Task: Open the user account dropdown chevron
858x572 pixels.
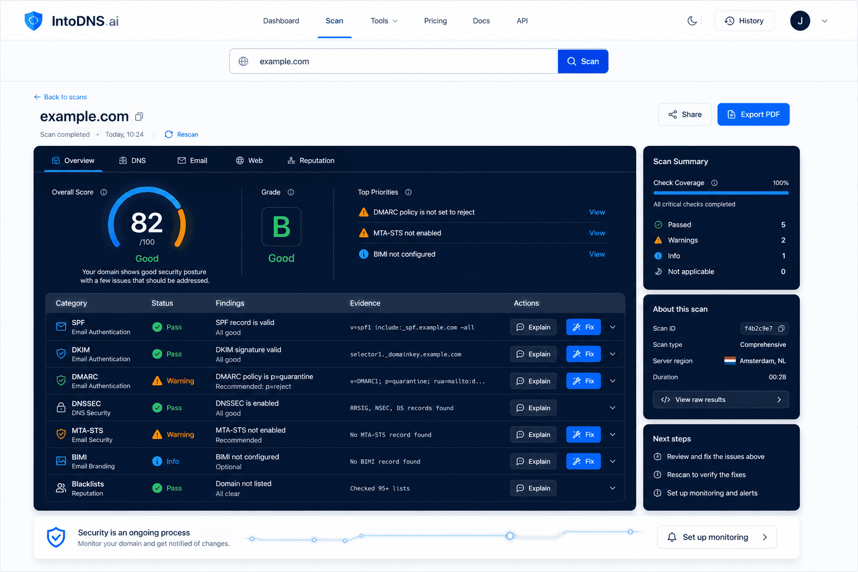Action: (x=824, y=21)
